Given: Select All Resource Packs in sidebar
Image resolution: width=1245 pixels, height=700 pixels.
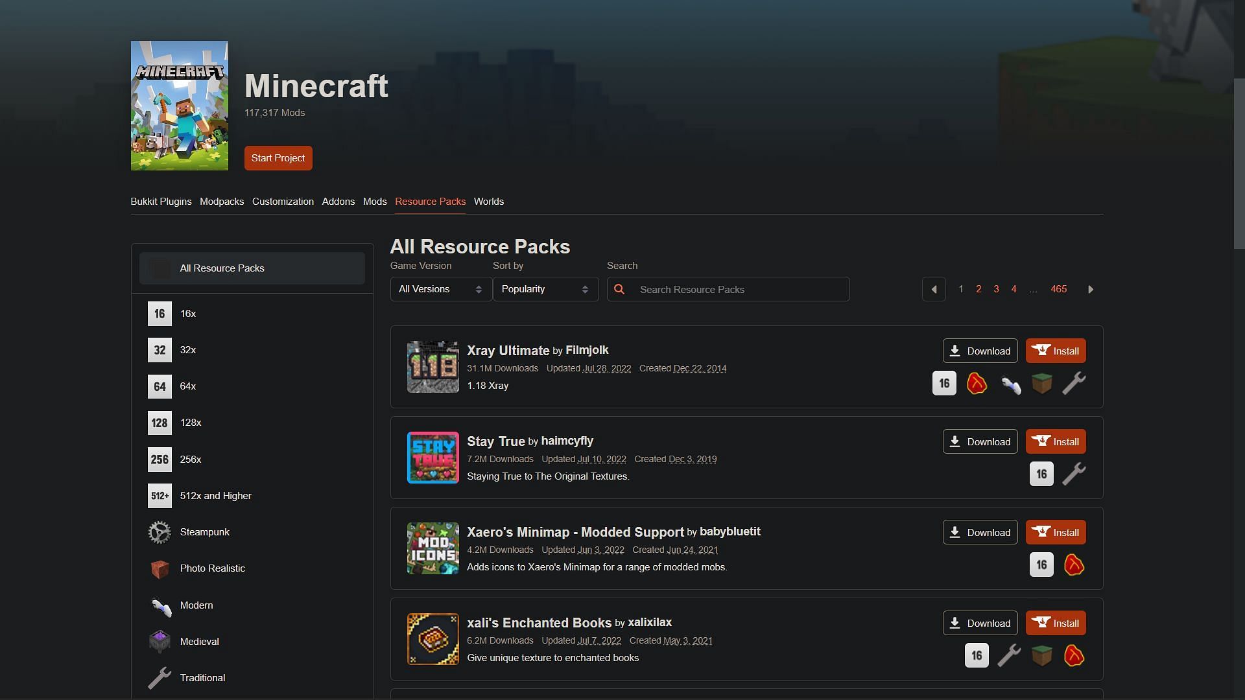Looking at the screenshot, I should tap(252, 268).
